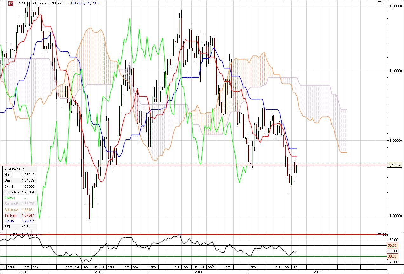Select the current price label 1,26684
The height and width of the screenshot is (274, 404).
click(395, 165)
